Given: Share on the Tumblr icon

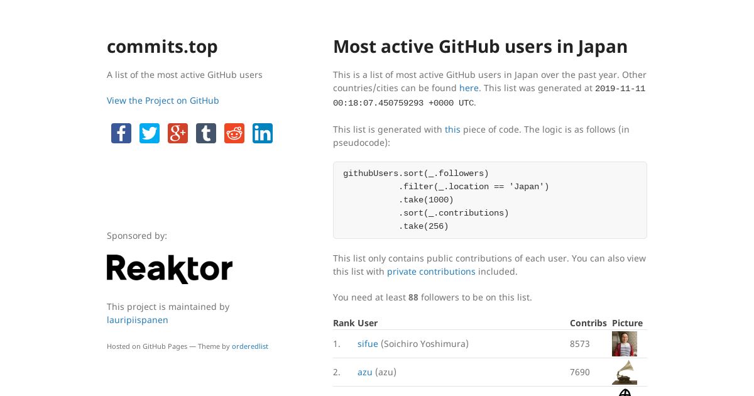Looking at the screenshot, I should (206, 133).
